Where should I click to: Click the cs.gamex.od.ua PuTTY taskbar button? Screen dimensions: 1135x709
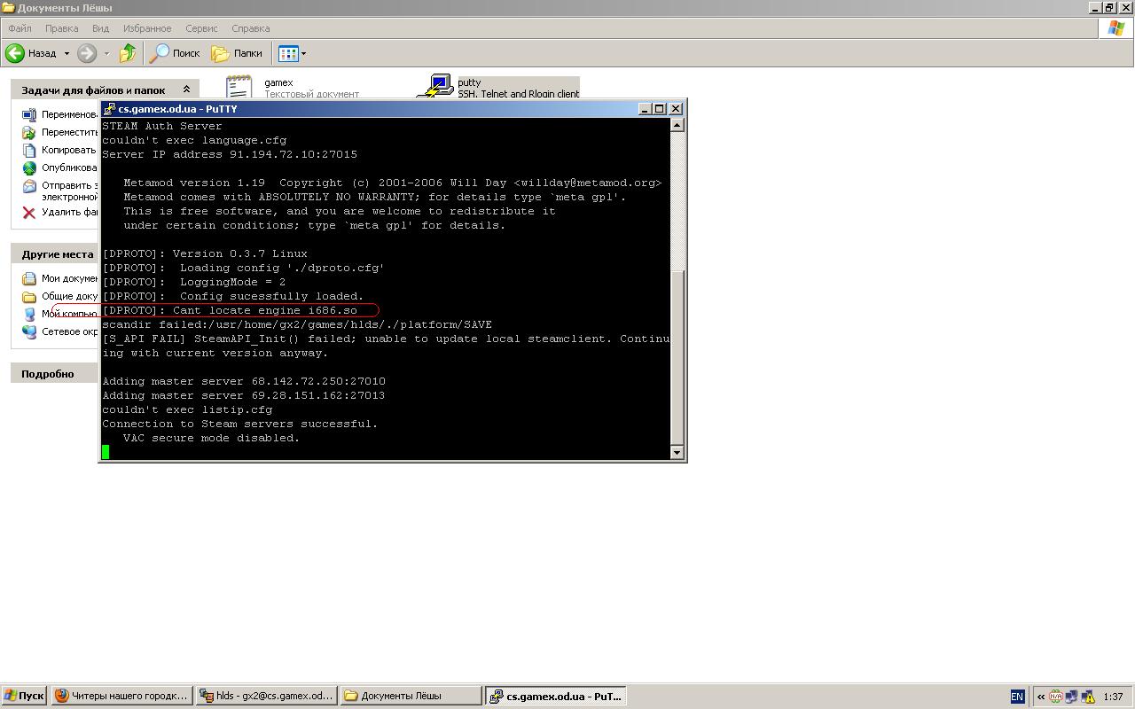tap(556, 696)
